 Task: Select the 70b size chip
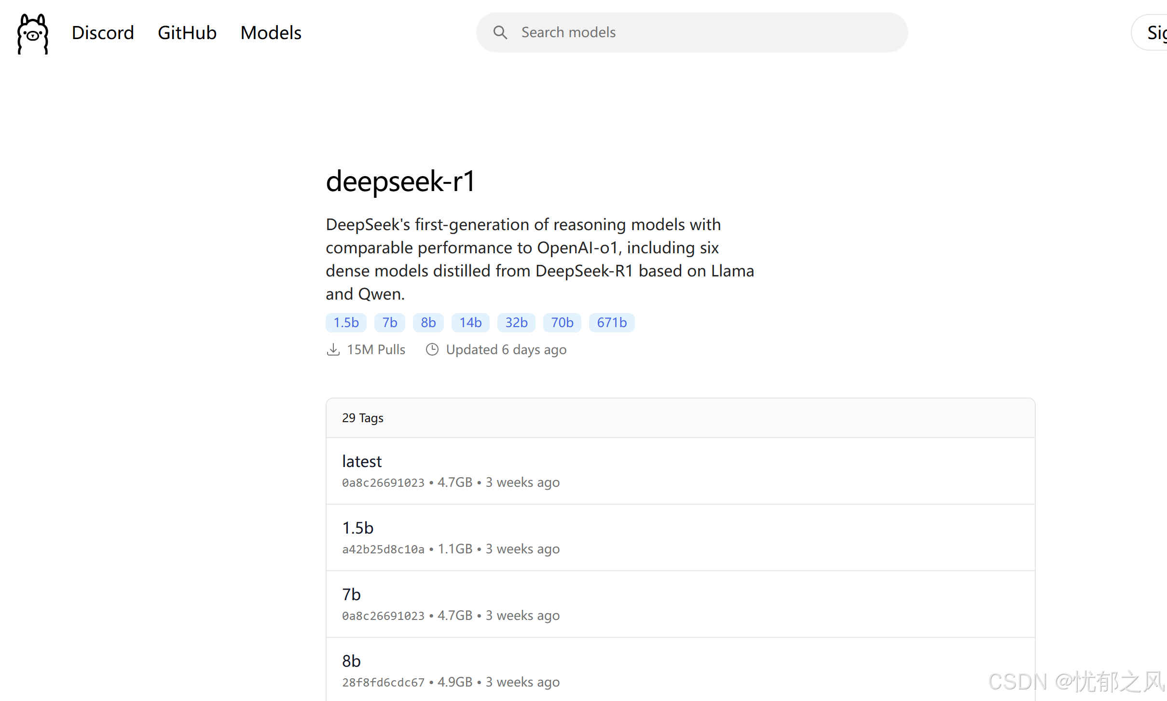(562, 322)
